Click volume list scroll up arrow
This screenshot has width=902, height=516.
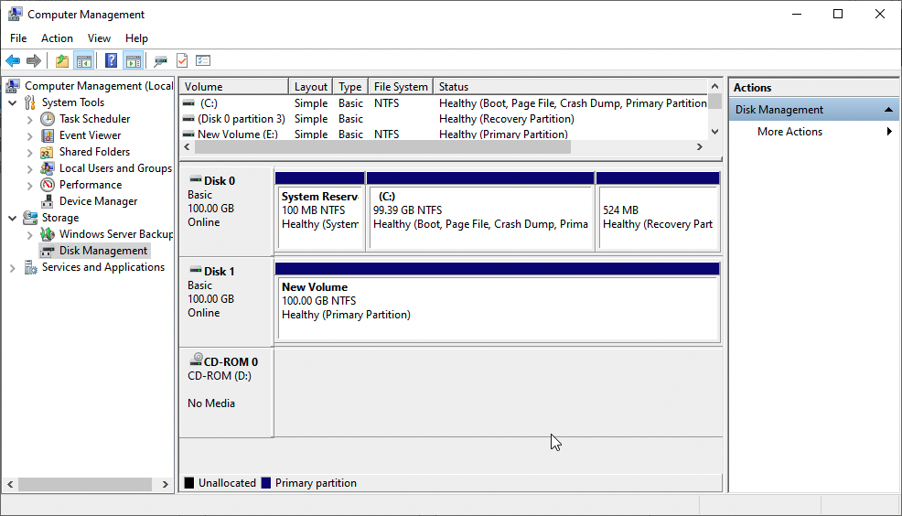pyautogui.click(x=714, y=86)
